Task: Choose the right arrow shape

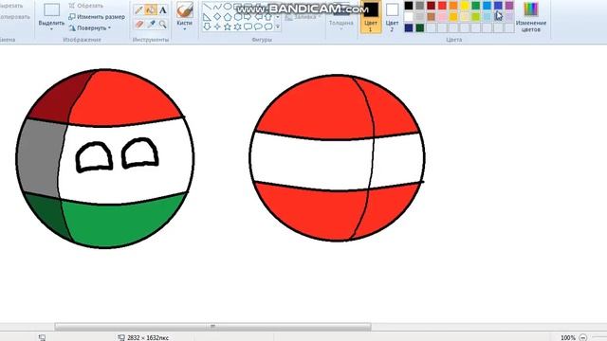Action: point(248,17)
